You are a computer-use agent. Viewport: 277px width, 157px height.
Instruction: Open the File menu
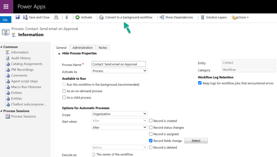coord(5,20)
